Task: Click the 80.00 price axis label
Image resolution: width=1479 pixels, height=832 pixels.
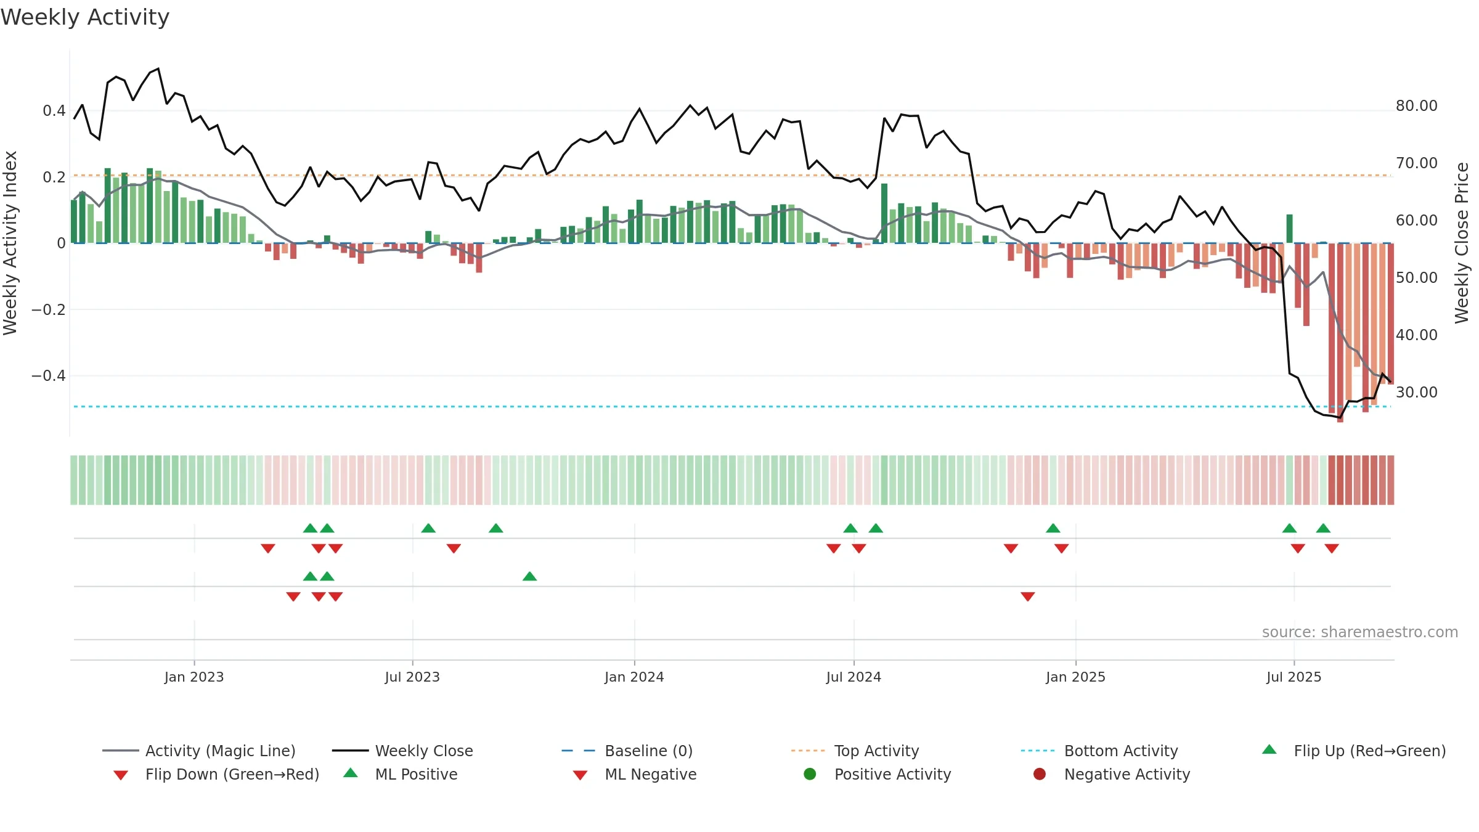Action: pos(1417,106)
